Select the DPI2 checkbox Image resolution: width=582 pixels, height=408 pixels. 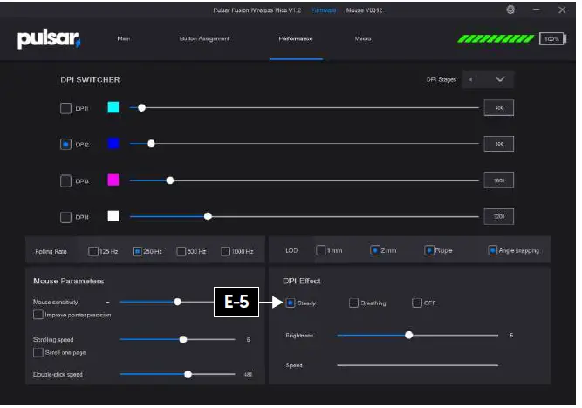click(65, 145)
